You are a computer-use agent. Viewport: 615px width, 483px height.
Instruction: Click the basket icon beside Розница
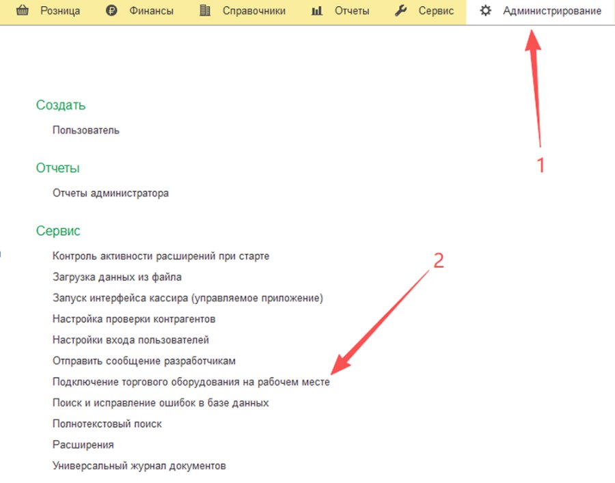(23, 10)
